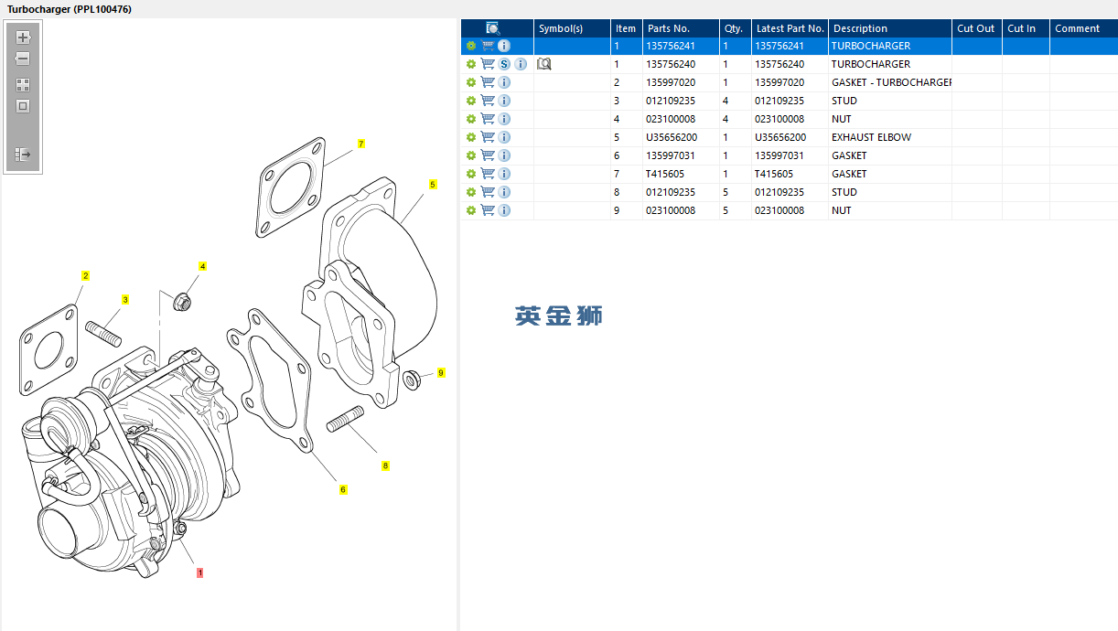The image size is (1118, 631).
Task: Click the red callout 1 label
Action: click(199, 572)
